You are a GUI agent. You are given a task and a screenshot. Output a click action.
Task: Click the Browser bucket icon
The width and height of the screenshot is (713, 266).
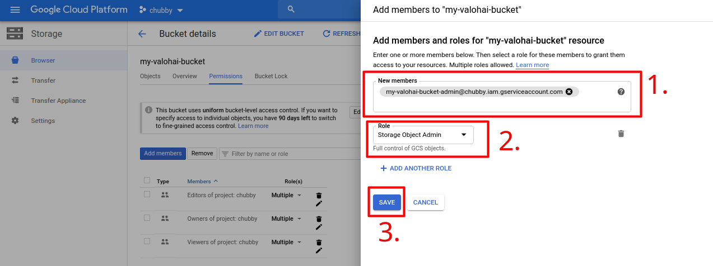(x=15, y=60)
